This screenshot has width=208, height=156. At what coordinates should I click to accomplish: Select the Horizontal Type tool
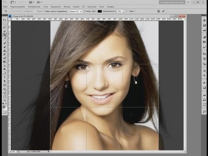click(x=5, y=77)
